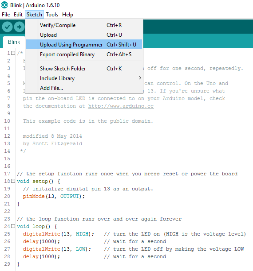253x271 pixels.
Task: Click 'by Scott Fitzgerald' comment line
Action: pyautogui.click(x=52, y=143)
